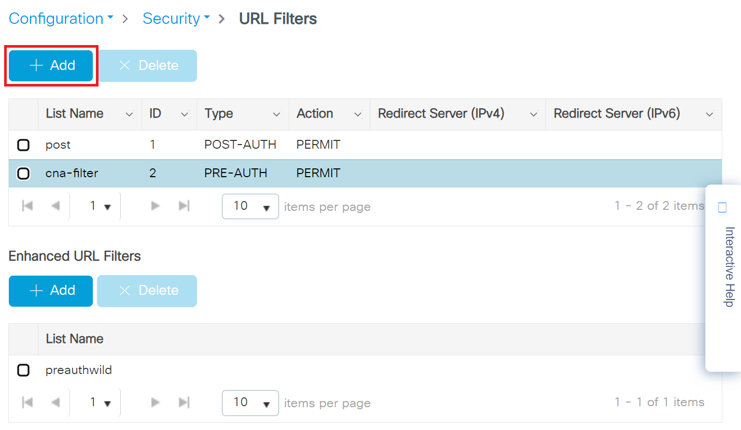This screenshot has height=430, width=741.
Task: Open items per page dropdown for URL Filters
Action: click(x=250, y=206)
